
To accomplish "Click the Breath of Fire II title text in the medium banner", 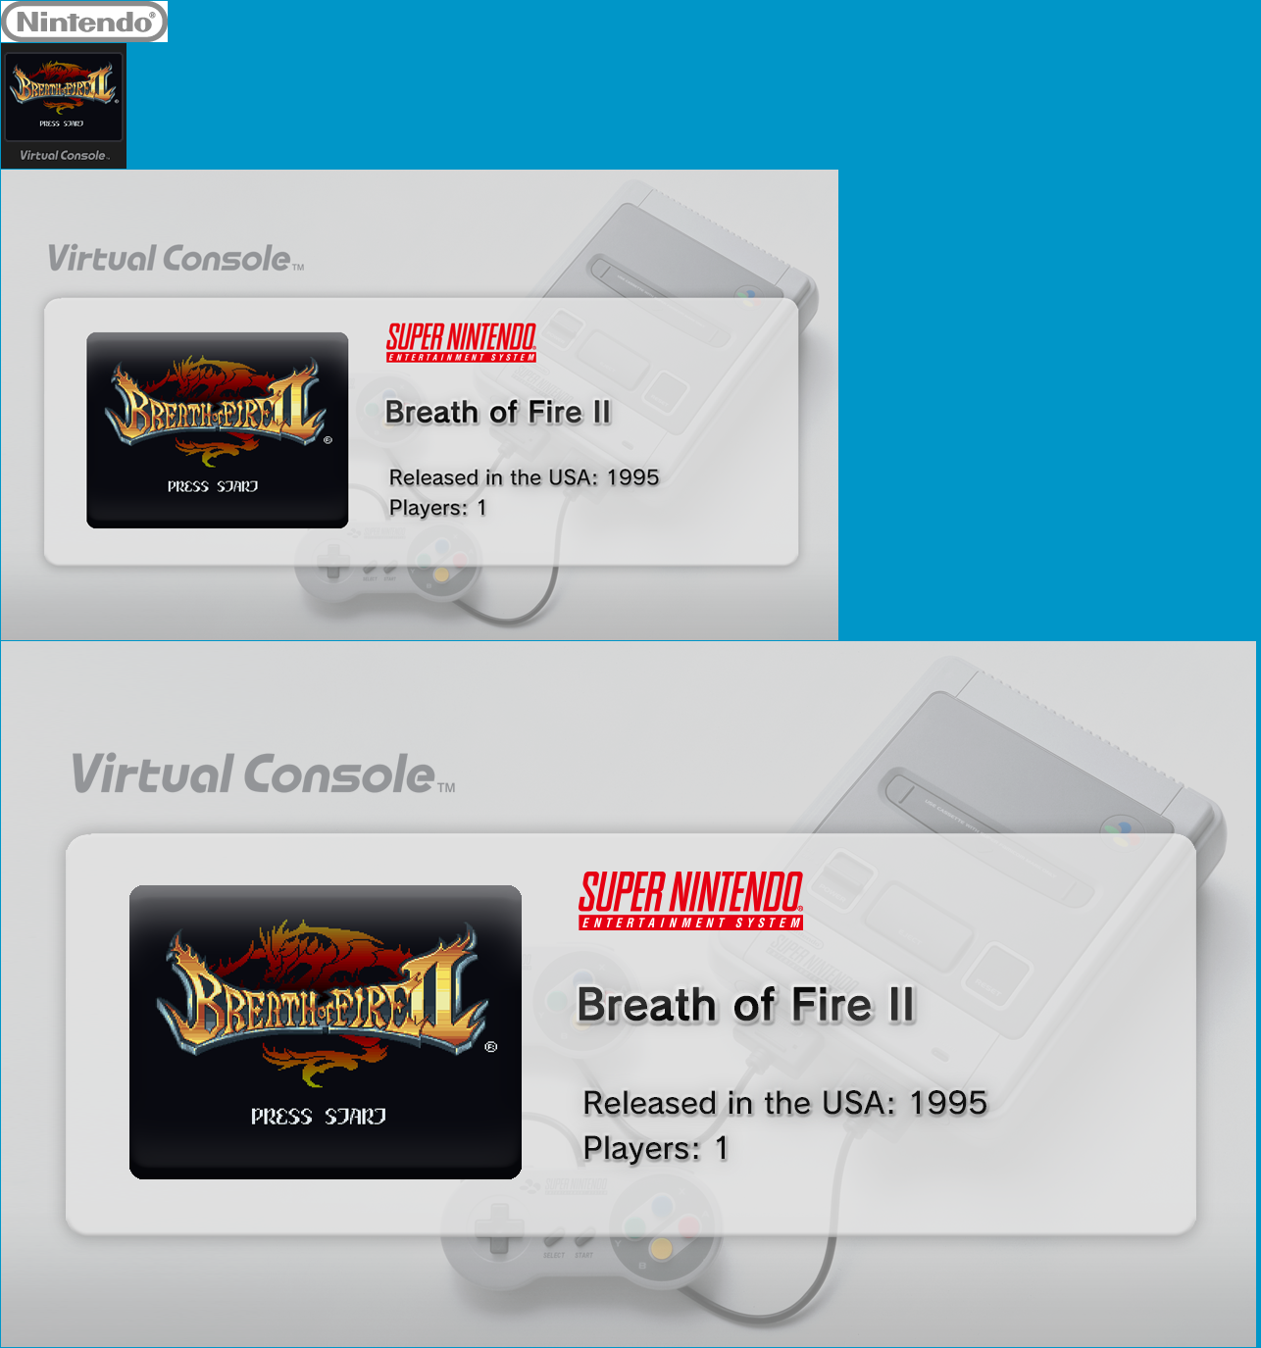I will pyautogui.click(x=498, y=412).
